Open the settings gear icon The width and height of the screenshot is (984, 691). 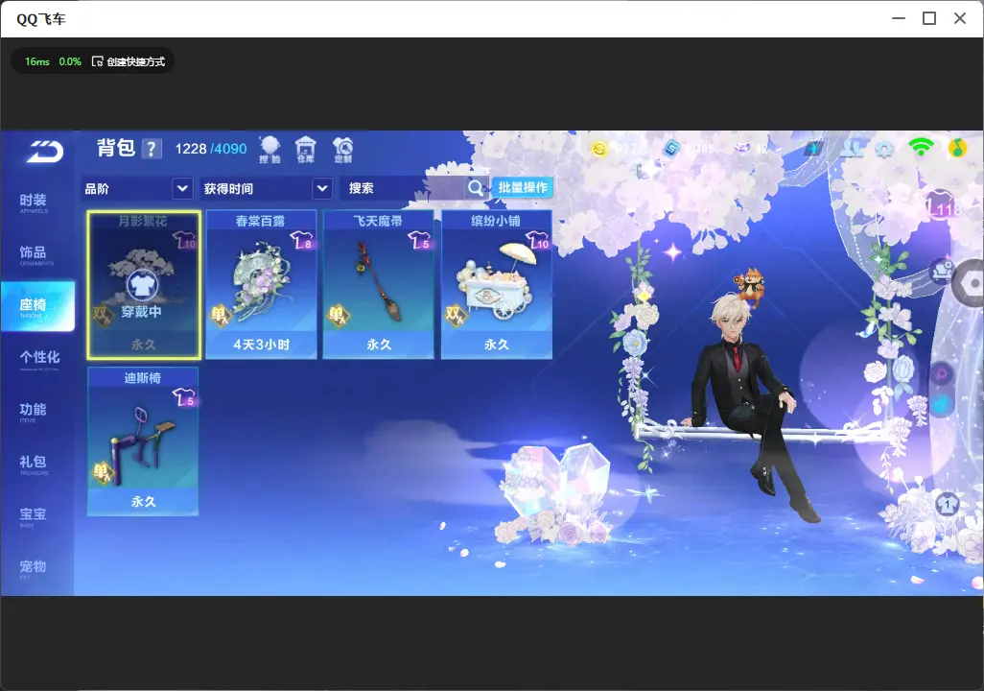pyautogui.click(x=885, y=150)
